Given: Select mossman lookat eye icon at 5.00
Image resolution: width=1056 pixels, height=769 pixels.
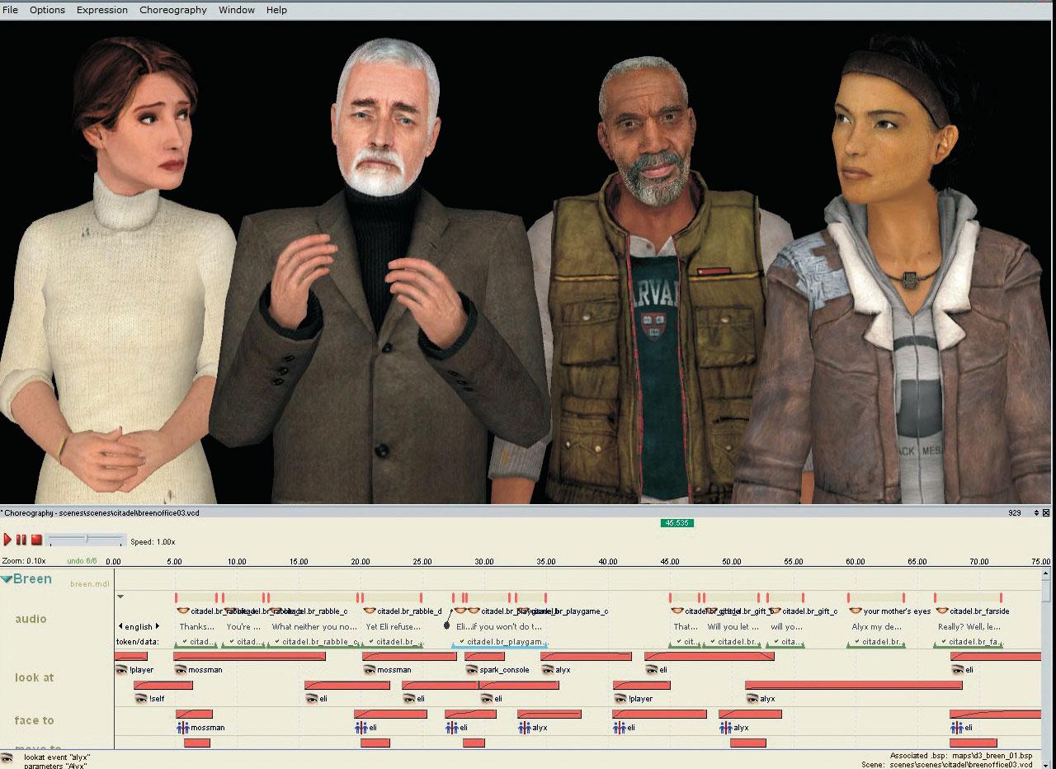Looking at the screenshot, I should pos(181,669).
